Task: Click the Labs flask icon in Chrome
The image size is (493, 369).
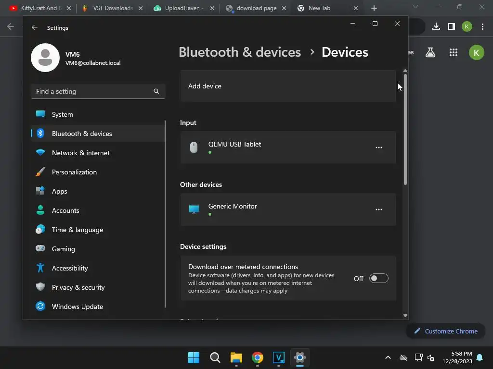Action: [430, 52]
